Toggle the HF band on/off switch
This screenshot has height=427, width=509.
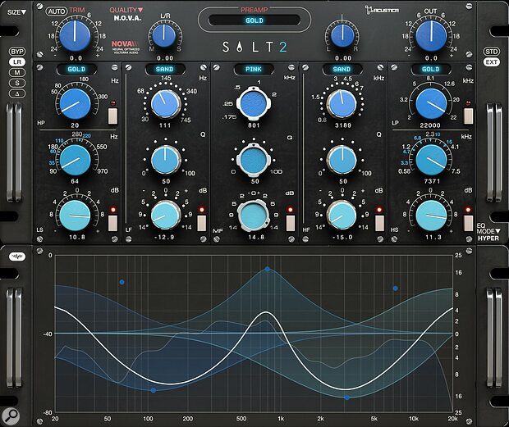(x=379, y=223)
